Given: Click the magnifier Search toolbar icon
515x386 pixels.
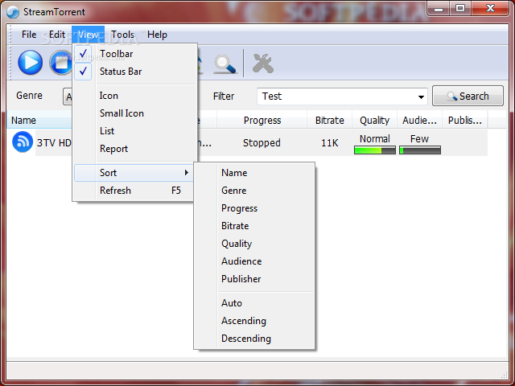Looking at the screenshot, I should click(x=225, y=64).
